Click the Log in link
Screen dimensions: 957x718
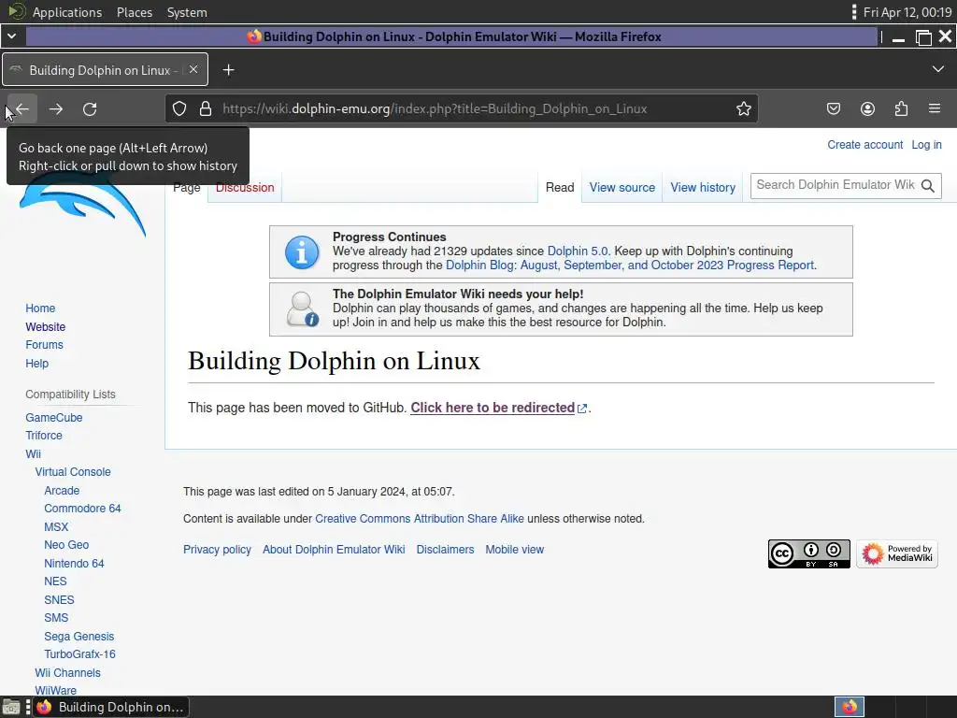point(926,145)
